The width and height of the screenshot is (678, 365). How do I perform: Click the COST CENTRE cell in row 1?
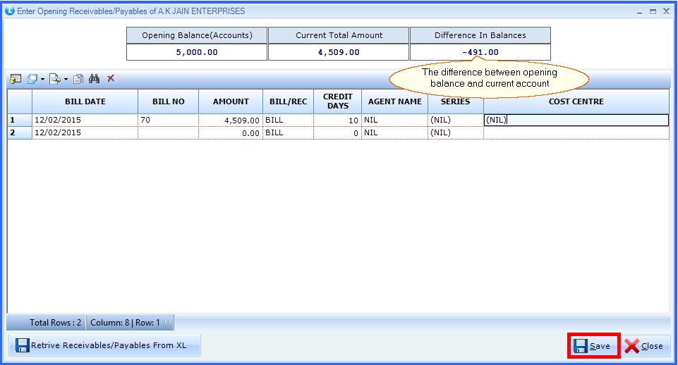click(x=576, y=120)
